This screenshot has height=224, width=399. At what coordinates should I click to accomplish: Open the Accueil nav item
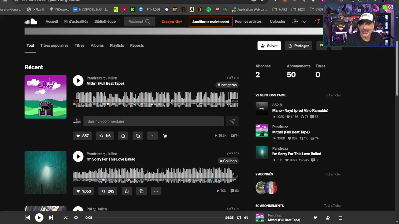coord(52,21)
